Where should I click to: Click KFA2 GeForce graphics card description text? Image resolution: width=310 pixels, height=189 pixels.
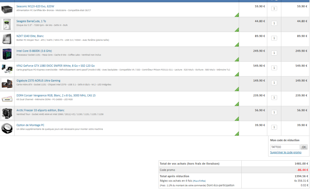pyautogui.click(x=123, y=70)
